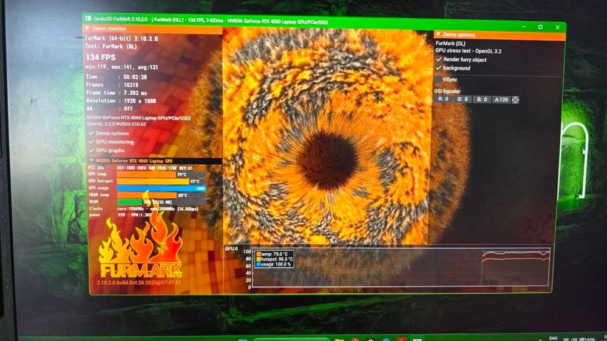Edit the G: 0 color value field

pyautogui.click(x=463, y=99)
